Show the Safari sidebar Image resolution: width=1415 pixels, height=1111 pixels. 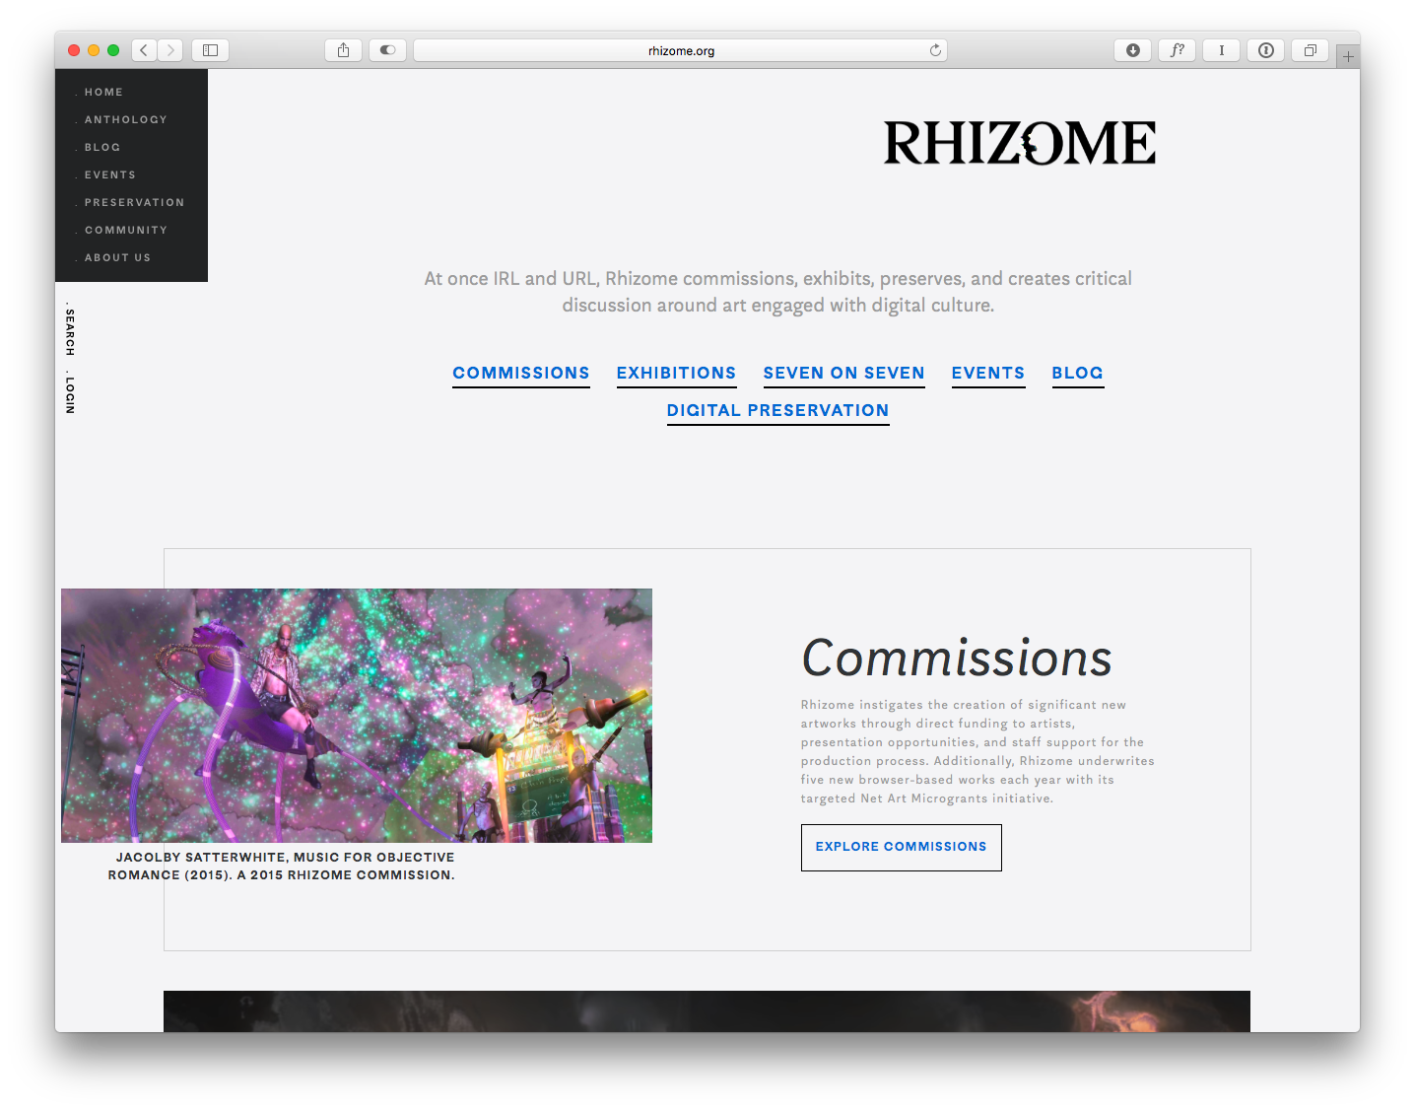pos(210,50)
